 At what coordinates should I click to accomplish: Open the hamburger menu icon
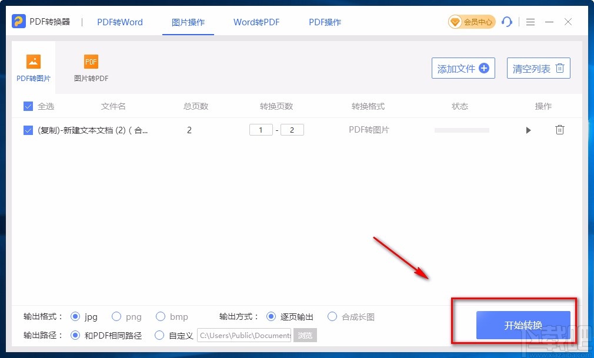tap(530, 22)
